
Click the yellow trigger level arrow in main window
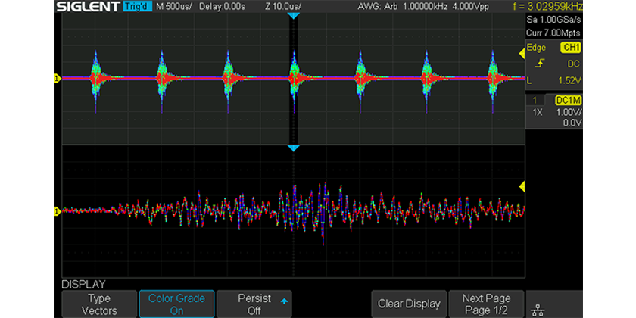click(x=521, y=52)
